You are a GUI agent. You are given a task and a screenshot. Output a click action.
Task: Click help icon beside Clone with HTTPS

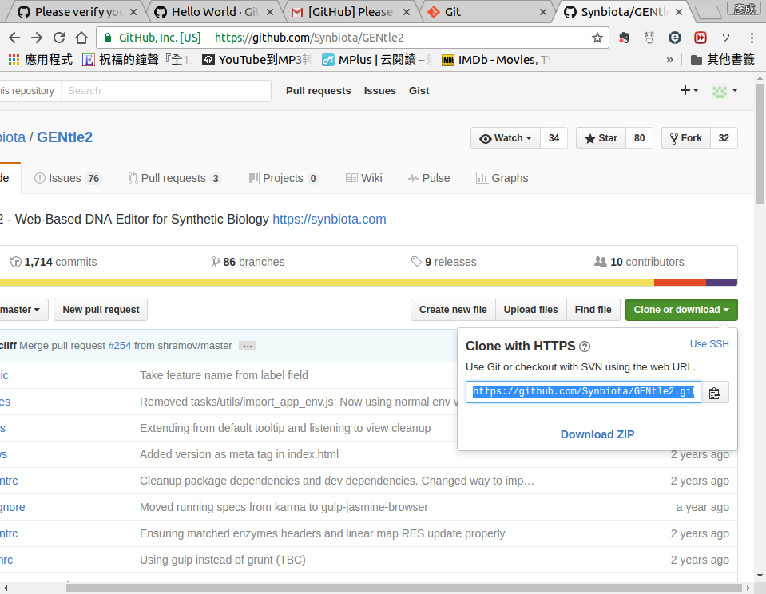(x=584, y=346)
